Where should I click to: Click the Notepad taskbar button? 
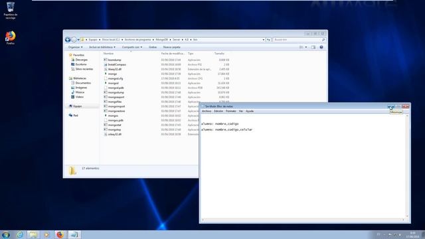tap(74, 234)
